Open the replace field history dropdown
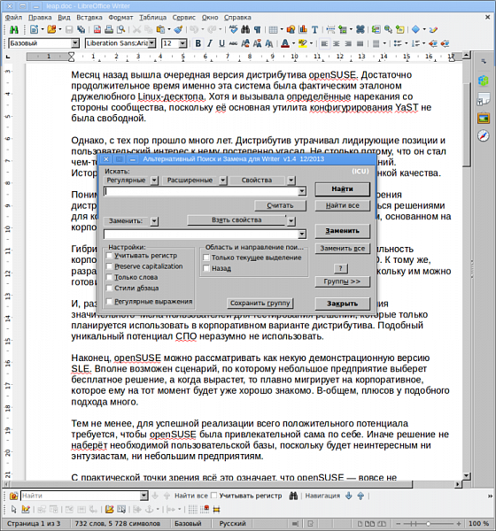496x531 pixels. 302,235
